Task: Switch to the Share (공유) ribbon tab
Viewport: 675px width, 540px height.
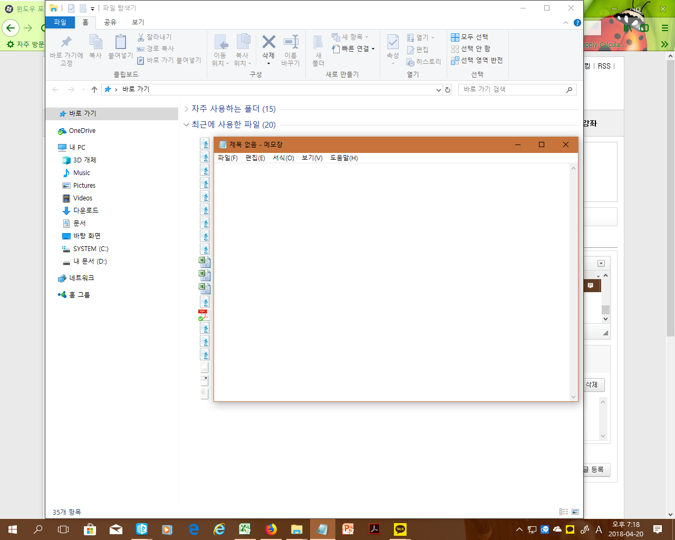Action: click(x=110, y=22)
